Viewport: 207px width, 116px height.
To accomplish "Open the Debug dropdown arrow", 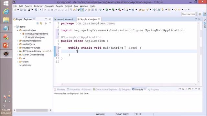I will (103, 10).
